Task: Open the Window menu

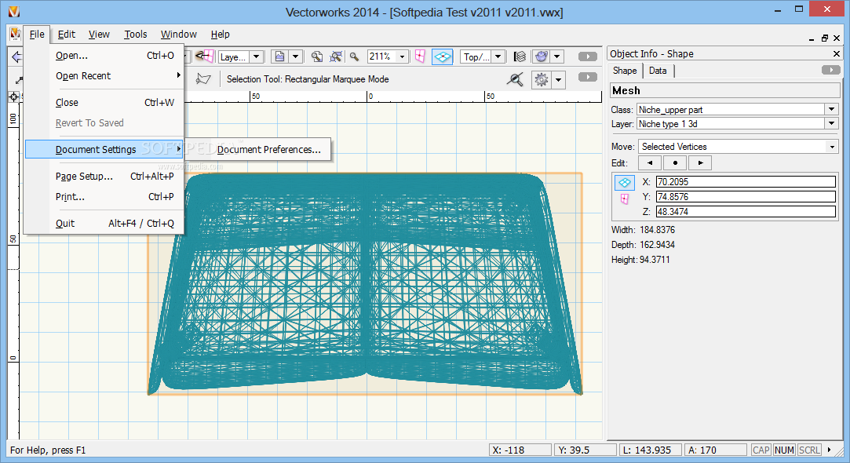Action: (x=178, y=35)
